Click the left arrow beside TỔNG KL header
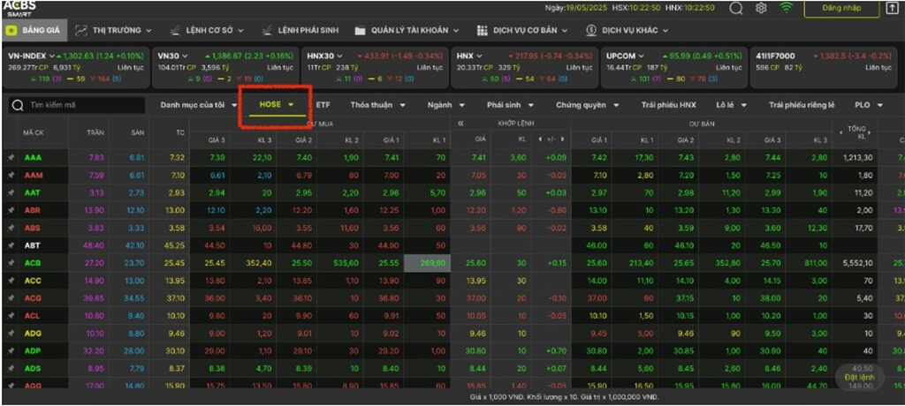The height and width of the screenshot is (406, 905). point(842,134)
